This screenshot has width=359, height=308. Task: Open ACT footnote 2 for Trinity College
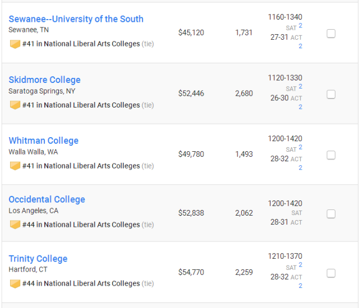click(x=301, y=286)
